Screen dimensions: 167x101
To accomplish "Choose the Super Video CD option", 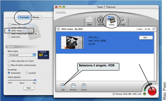I will [9, 28].
